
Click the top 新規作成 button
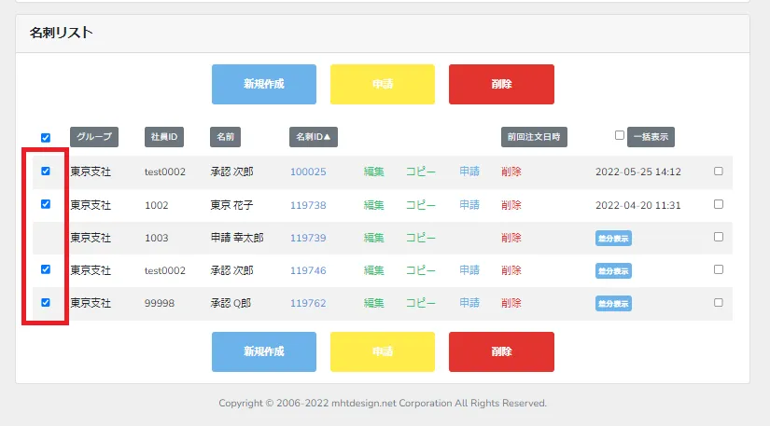point(264,84)
